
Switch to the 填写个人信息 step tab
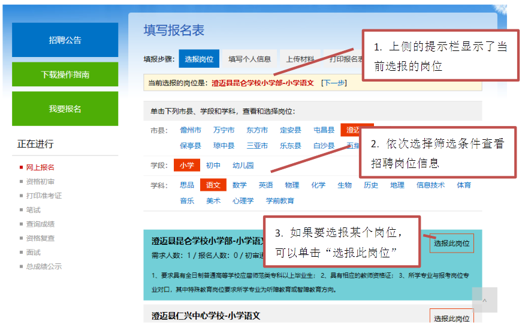point(249,59)
